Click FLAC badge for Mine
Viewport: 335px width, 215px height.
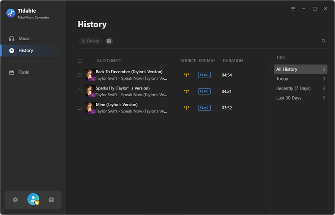[x=204, y=108]
